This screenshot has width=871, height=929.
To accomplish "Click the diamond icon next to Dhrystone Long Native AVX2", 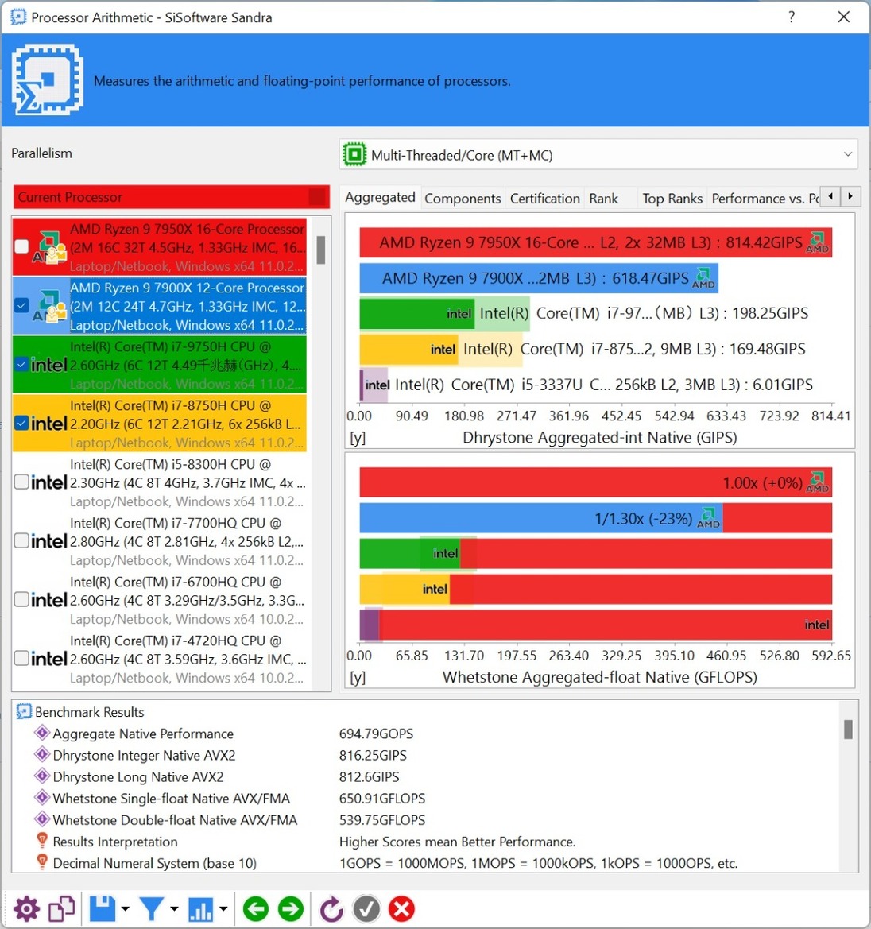I will (x=42, y=776).
